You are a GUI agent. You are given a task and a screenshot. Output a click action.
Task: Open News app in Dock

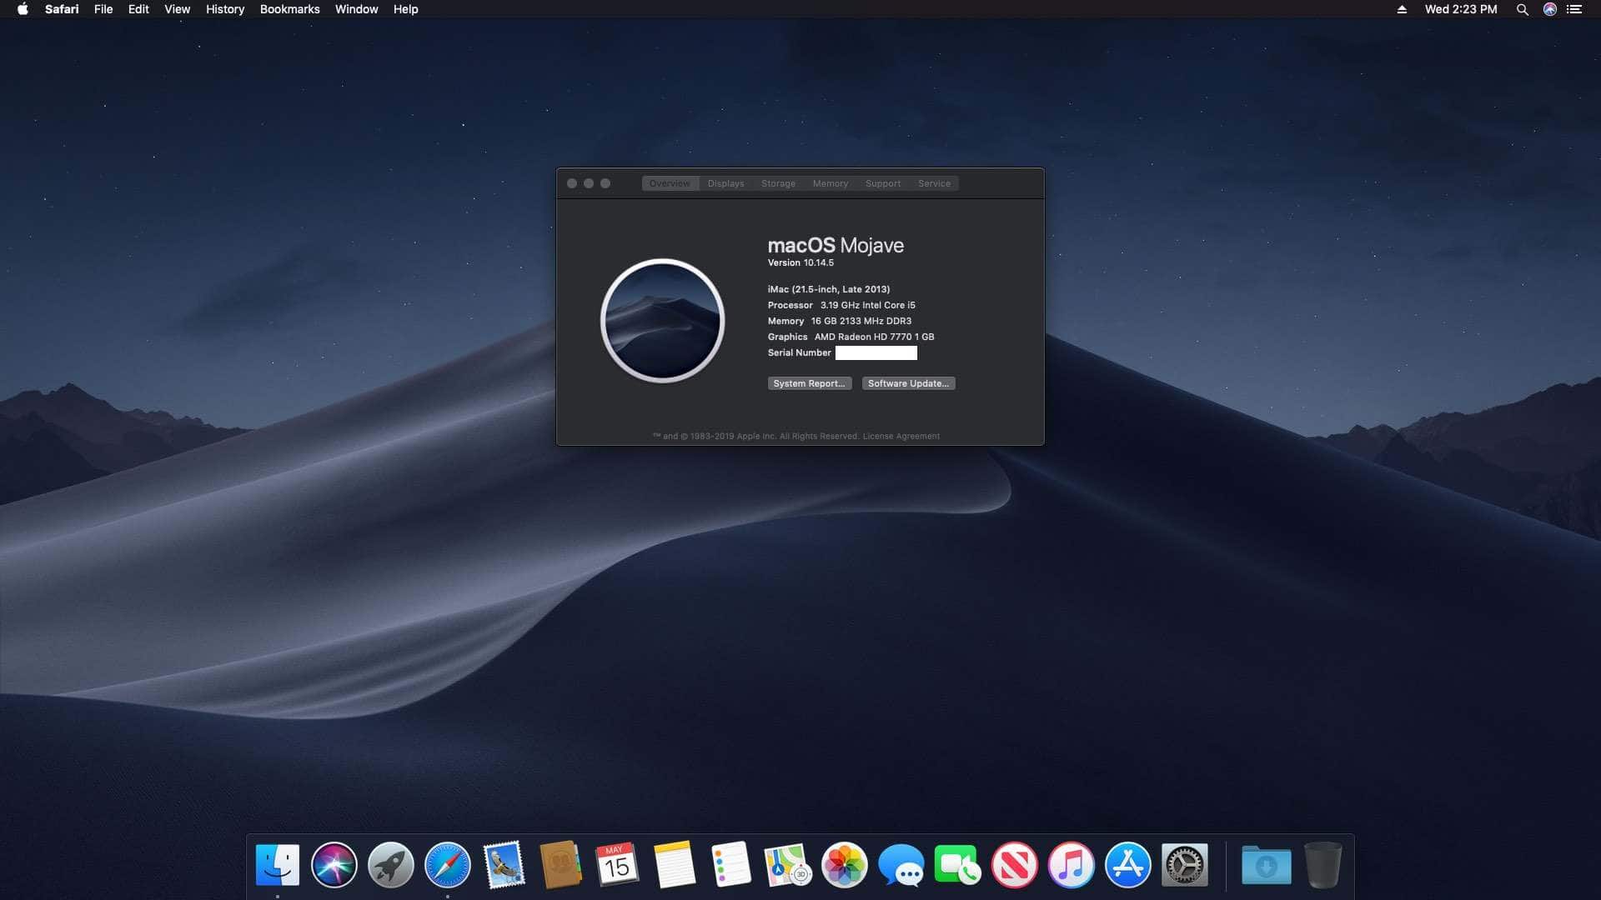tap(1014, 865)
